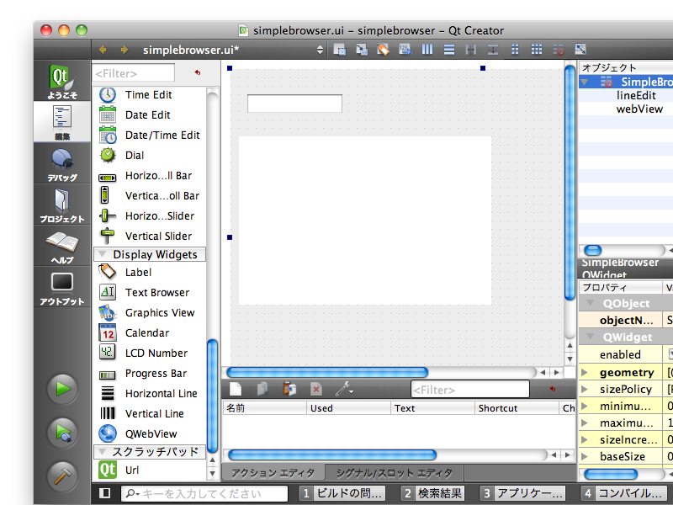Open the デバッグ debug mode
This screenshot has height=505, width=673.
[x=62, y=163]
